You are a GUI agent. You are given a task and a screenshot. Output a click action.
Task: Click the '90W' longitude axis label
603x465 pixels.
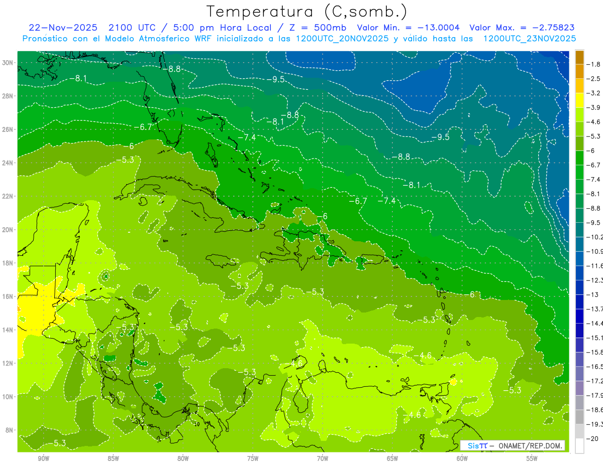43,458
